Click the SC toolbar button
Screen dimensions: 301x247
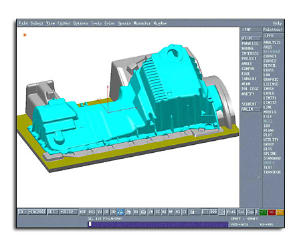[x=157, y=212]
